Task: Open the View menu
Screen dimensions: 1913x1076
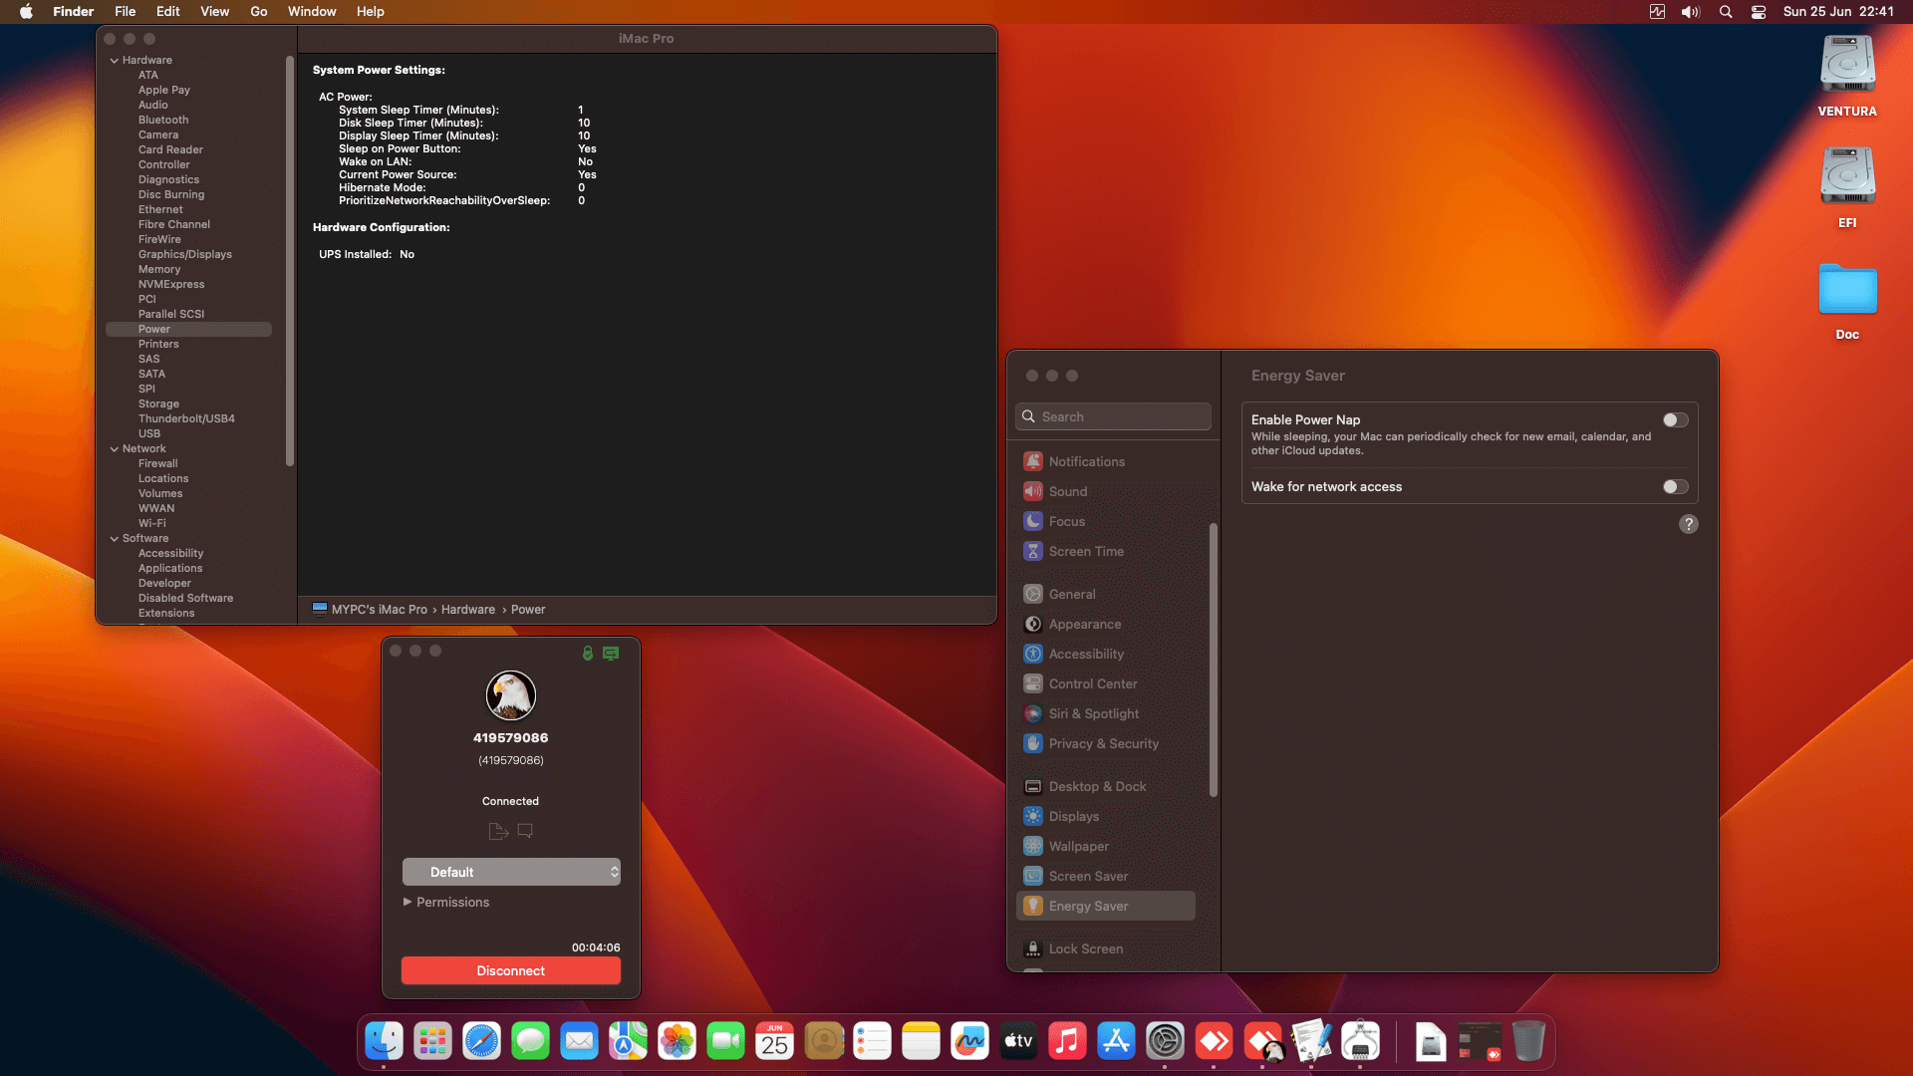Action: point(214,12)
